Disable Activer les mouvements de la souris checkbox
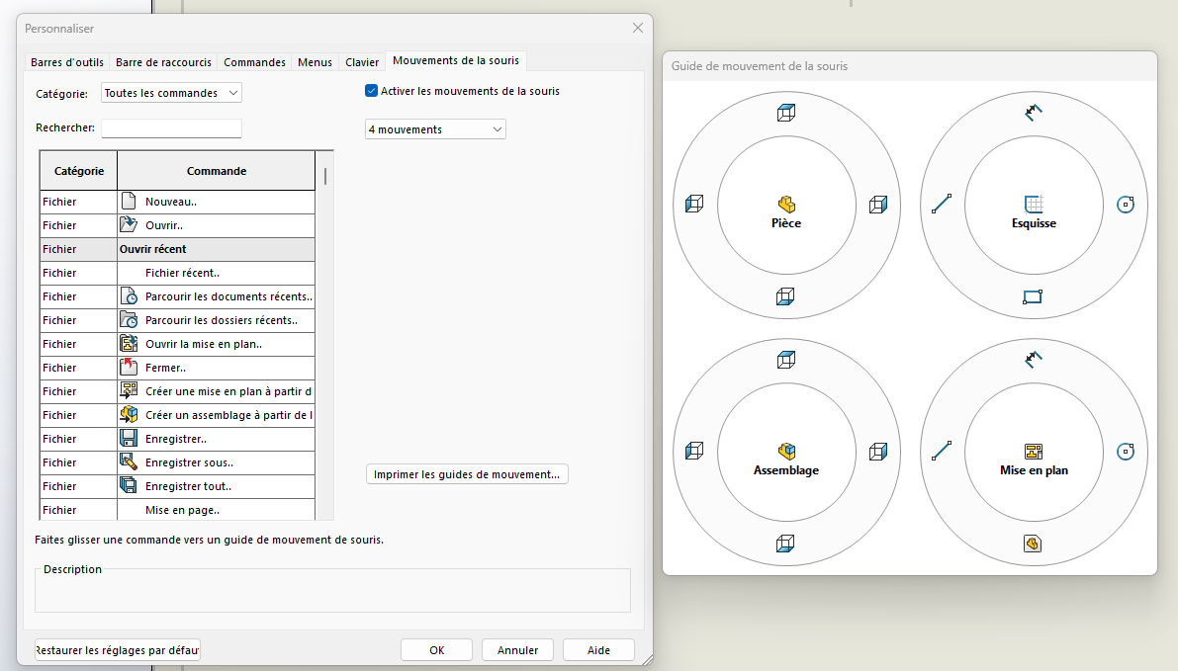1178x671 pixels. [x=372, y=91]
